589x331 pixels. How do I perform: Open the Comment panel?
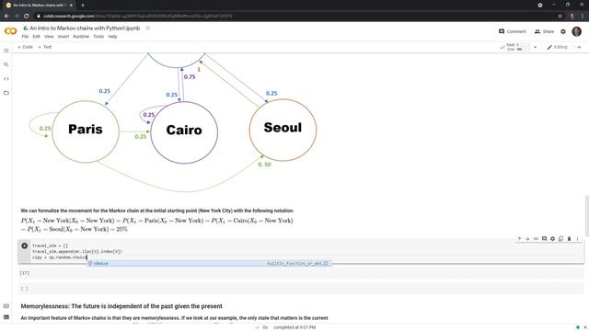point(512,31)
